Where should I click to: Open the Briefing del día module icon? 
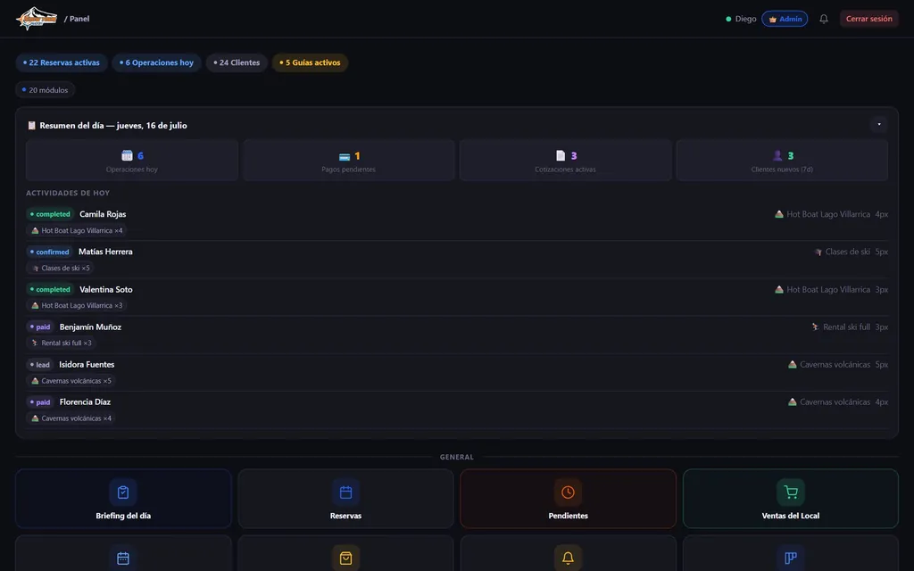[123, 492]
